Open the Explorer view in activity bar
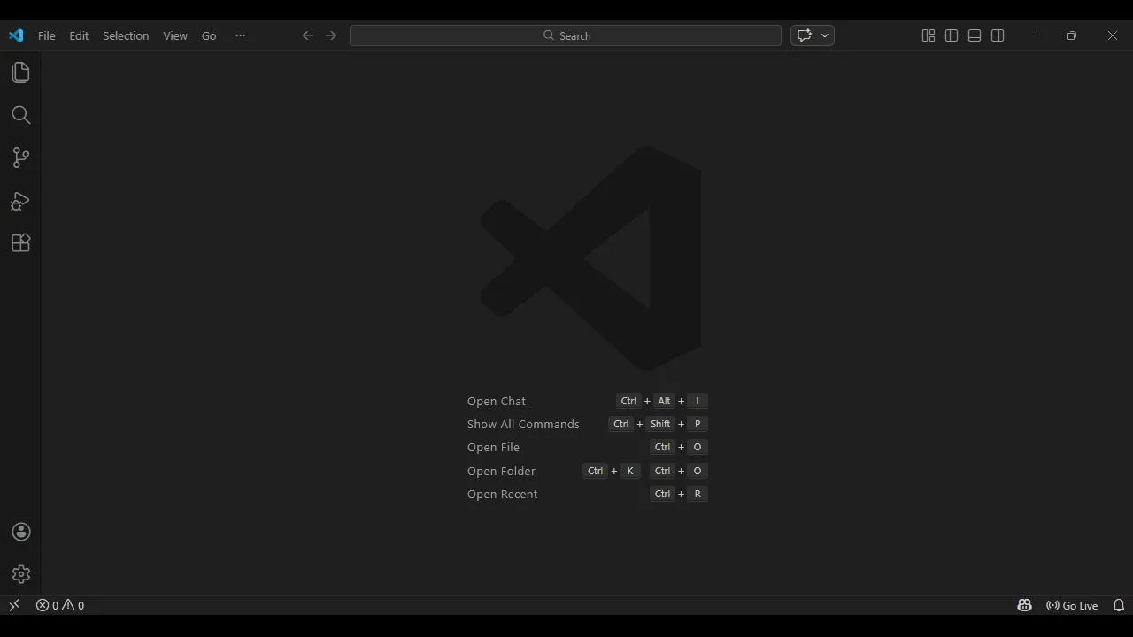The image size is (1133, 637). tap(20, 73)
